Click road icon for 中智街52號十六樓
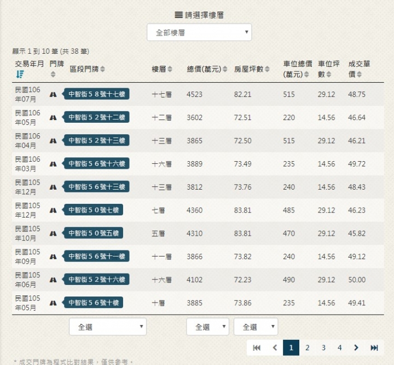The height and width of the screenshot is (365, 394). pyautogui.click(x=53, y=280)
